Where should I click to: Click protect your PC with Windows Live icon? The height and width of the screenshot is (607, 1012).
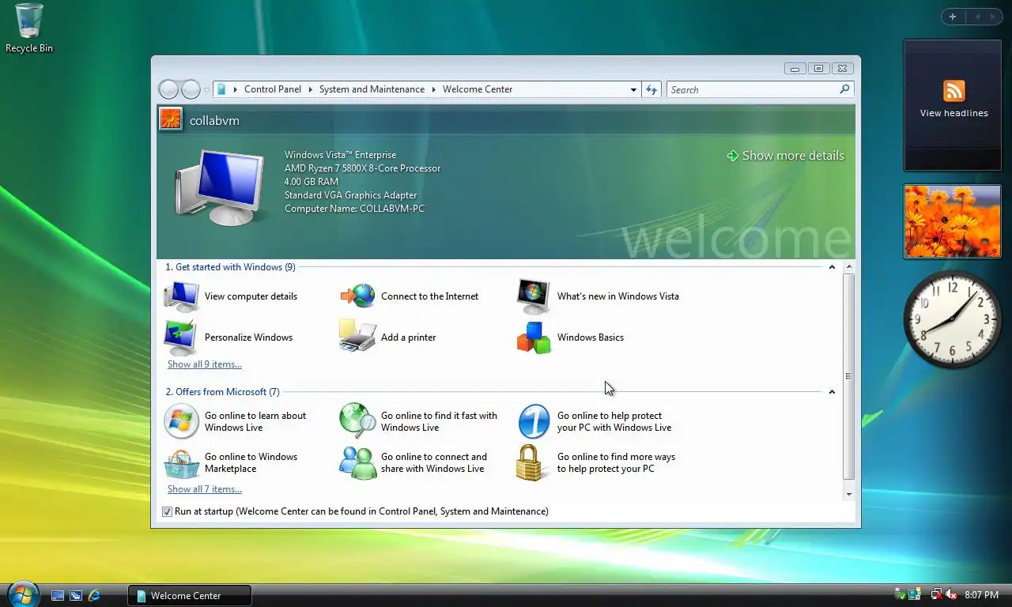click(x=534, y=421)
